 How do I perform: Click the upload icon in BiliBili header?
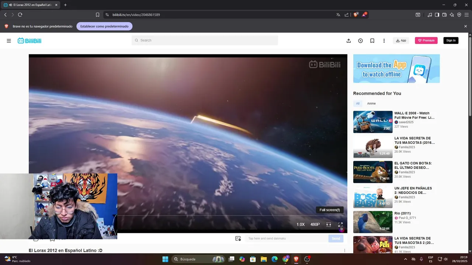pyautogui.click(x=348, y=40)
